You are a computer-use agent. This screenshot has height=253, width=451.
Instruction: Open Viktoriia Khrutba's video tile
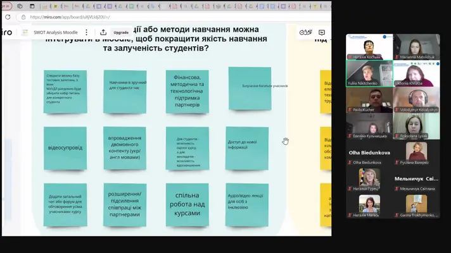(417, 73)
